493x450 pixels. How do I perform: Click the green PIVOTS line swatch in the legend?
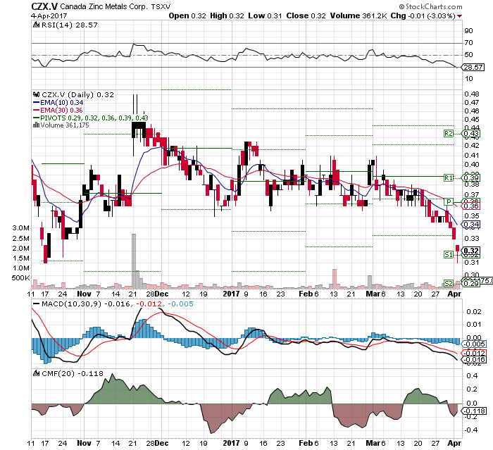pos(36,118)
